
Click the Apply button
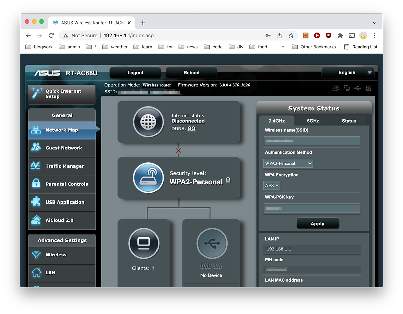[317, 224]
